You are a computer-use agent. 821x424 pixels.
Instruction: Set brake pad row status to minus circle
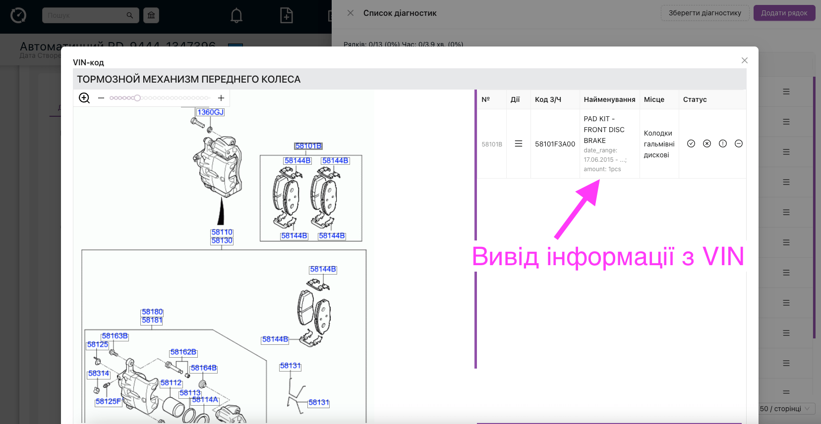[739, 143]
